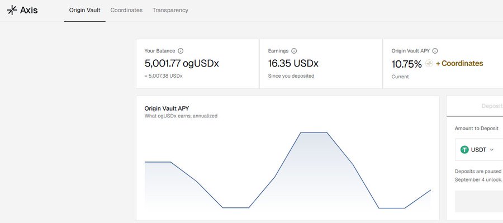
Task: Click the Origin Vault APY chart title
Action: click(x=167, y=108)
